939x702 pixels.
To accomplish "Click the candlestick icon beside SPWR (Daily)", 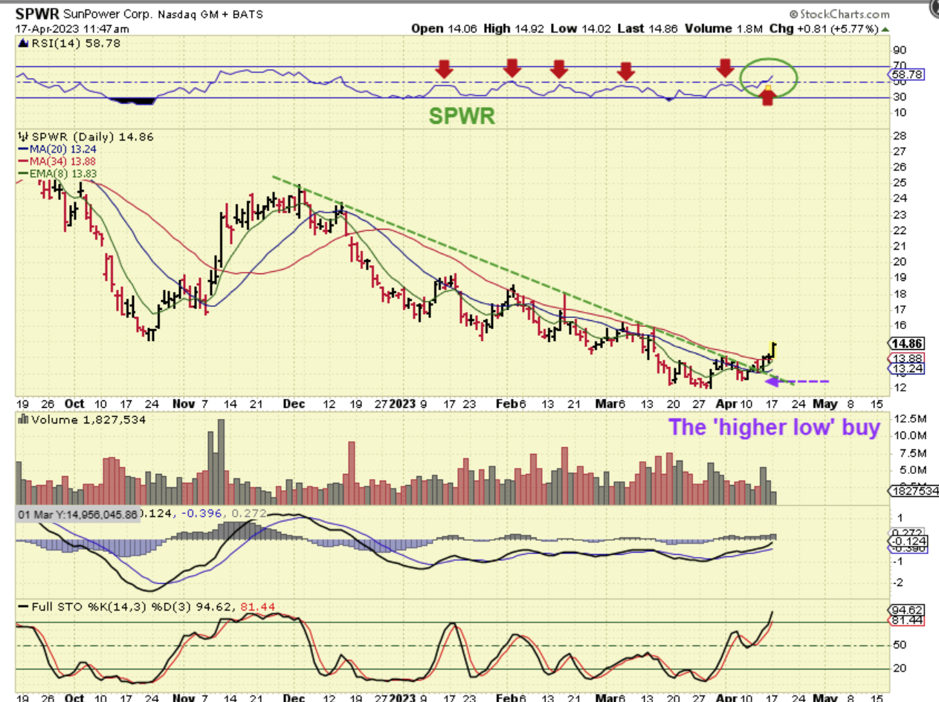I will [22, 137].
